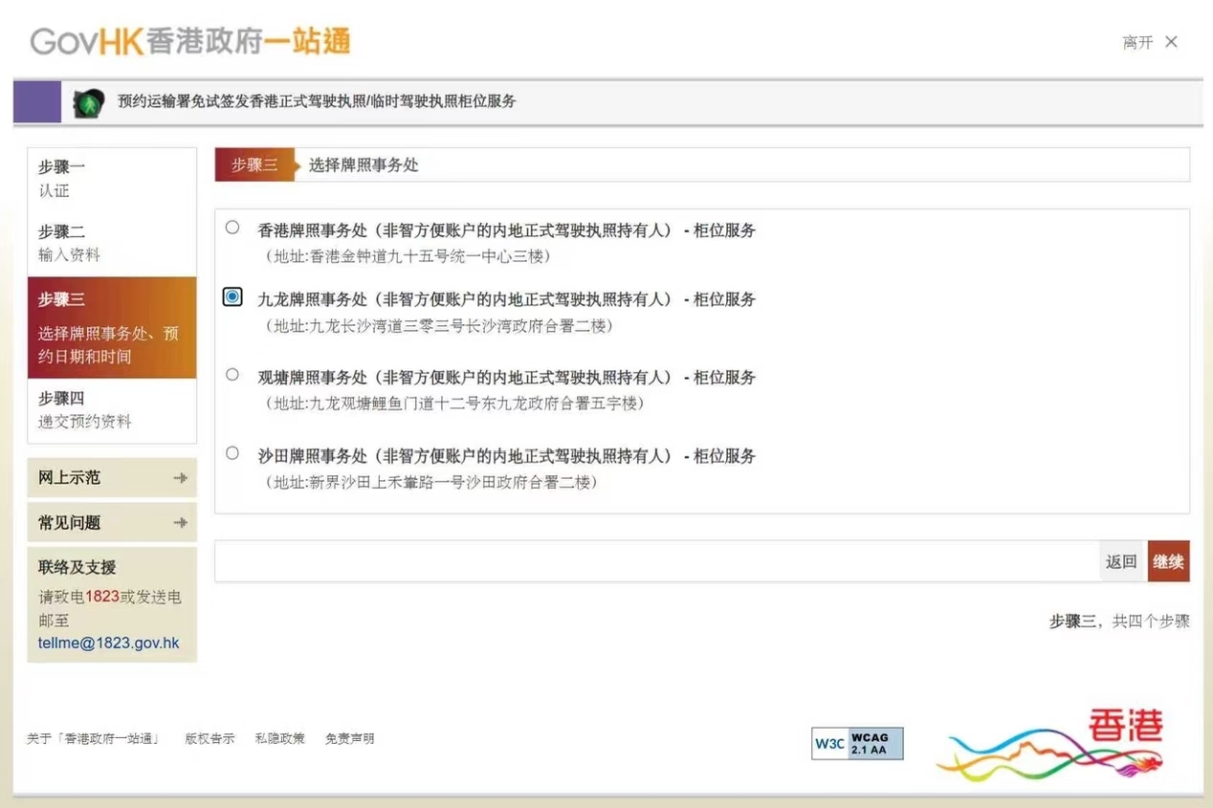Click the 继续 button

1168,561
